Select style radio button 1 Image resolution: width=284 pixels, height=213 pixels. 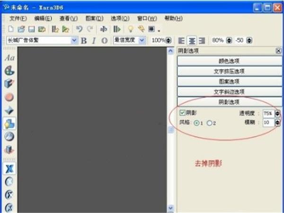point(196,123)
